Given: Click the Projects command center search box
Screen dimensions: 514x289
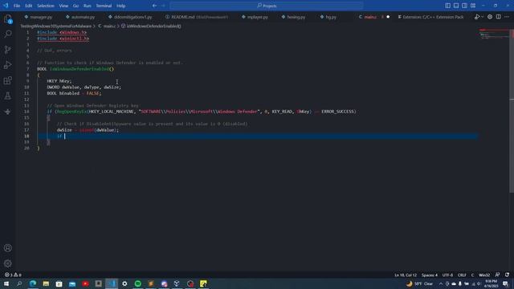Looking at the screenshot, I should [267, 6].
